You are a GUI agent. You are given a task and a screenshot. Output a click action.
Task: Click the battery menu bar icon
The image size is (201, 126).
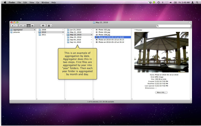[175, 2]
